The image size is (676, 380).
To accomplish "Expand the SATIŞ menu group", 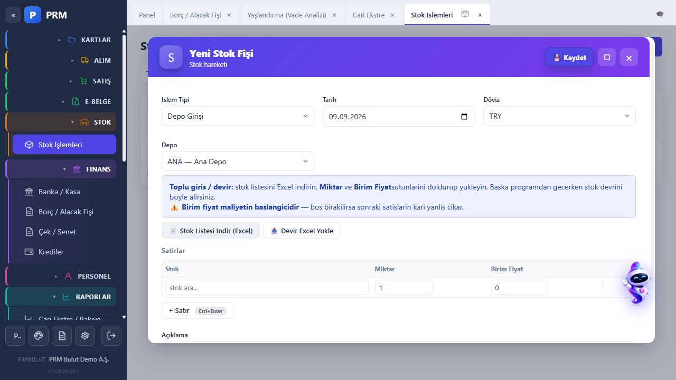I will point(61,81).
